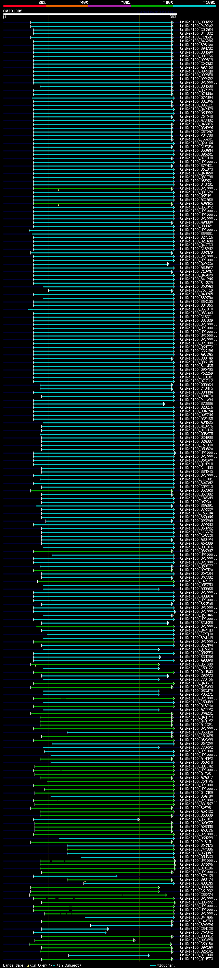
Task: Select hit label UniRef100_O18240
Action: 196,706
